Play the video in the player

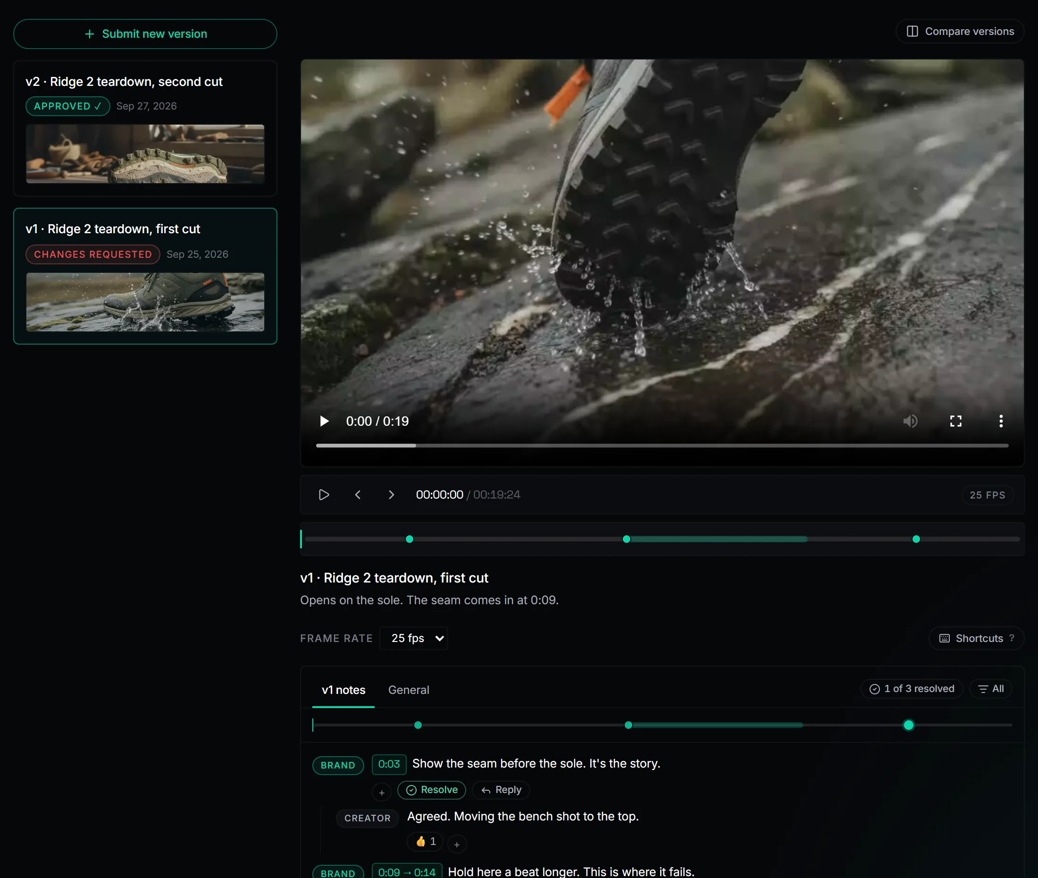(x=324, y=421)
